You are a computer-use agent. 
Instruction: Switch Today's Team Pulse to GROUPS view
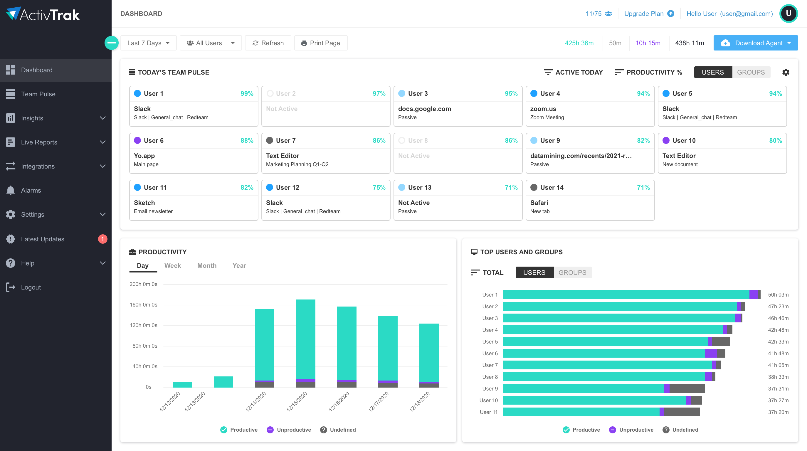(751, 72)
